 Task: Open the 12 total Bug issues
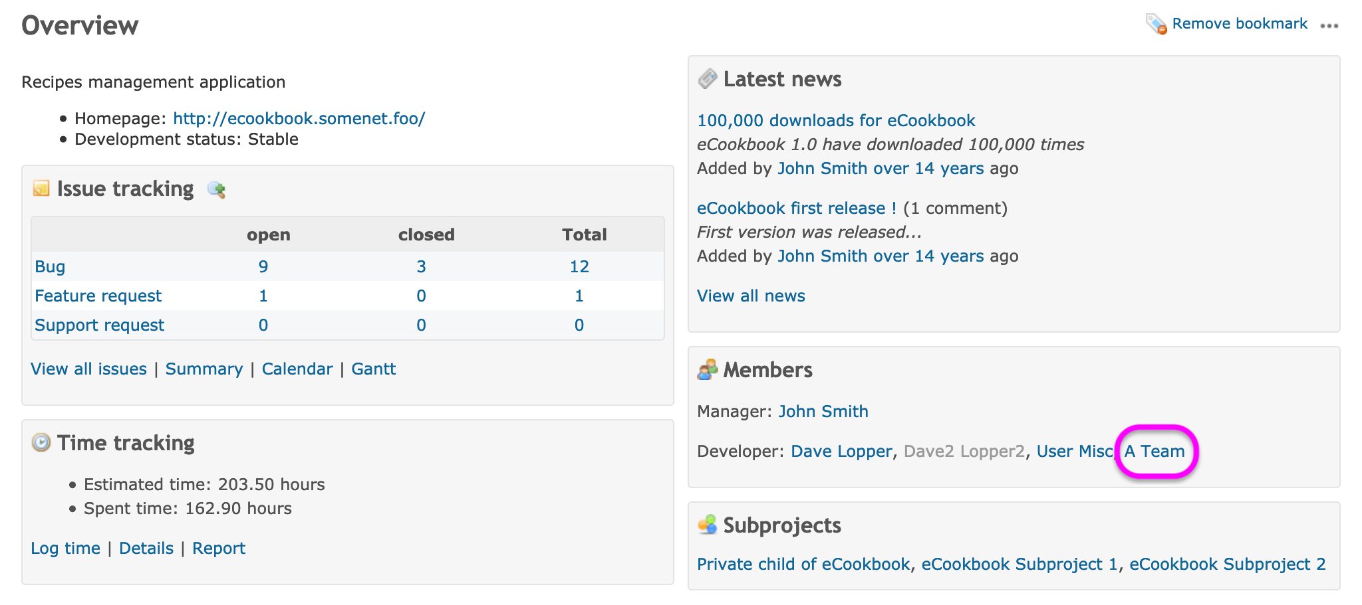579,266
